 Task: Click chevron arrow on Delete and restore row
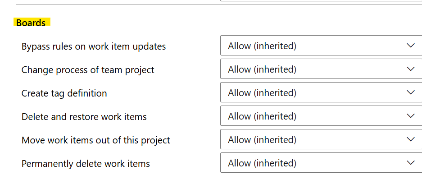click(410, 116)
